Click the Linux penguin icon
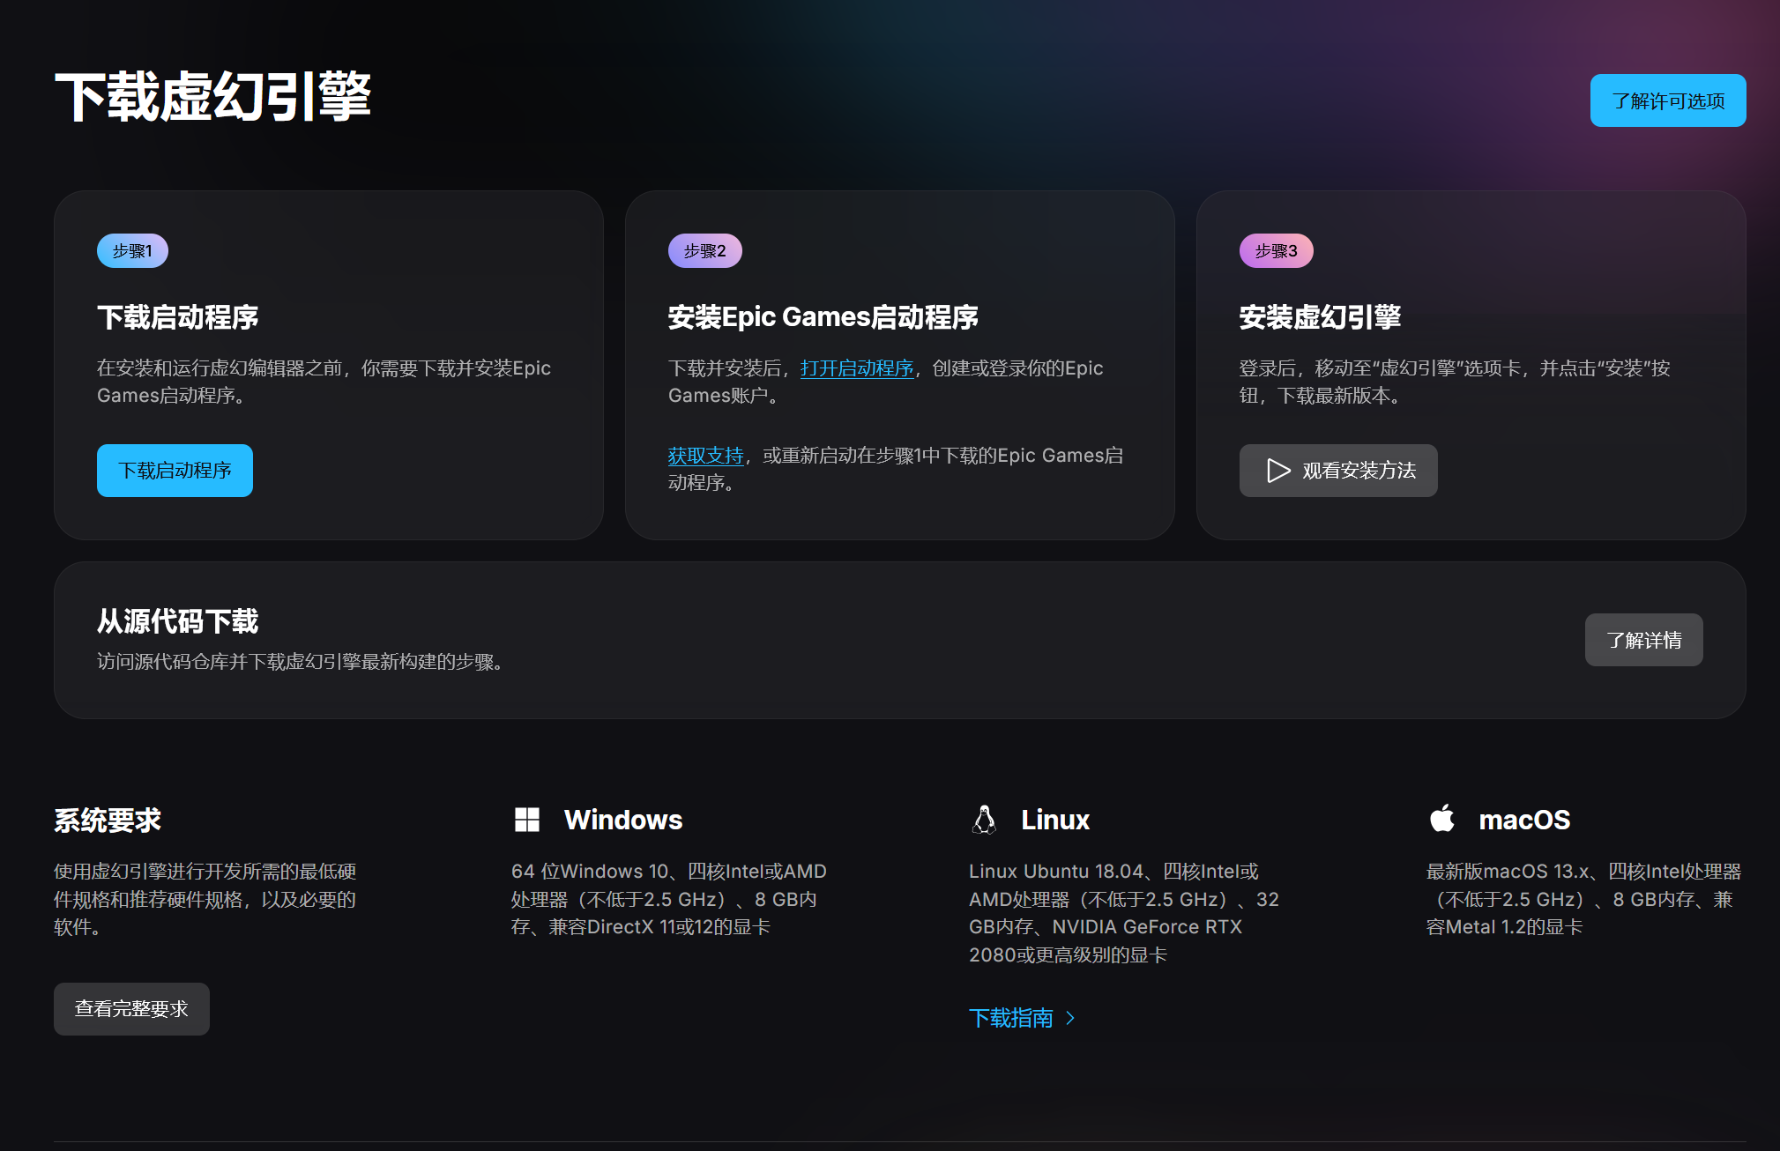This screenshot has width=1780, height=1151. [984, 820]
